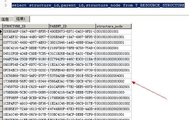Sort by STRUCTURE_ID column header
Image resolution: width=189 pixels, height=120 pixels.
26,26
